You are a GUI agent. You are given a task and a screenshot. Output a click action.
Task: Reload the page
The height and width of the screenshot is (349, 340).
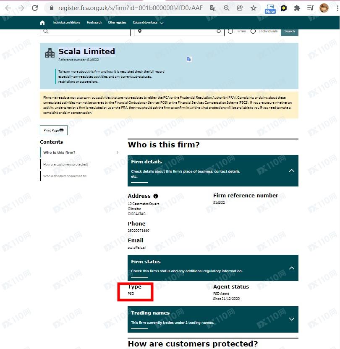(35, 8)
